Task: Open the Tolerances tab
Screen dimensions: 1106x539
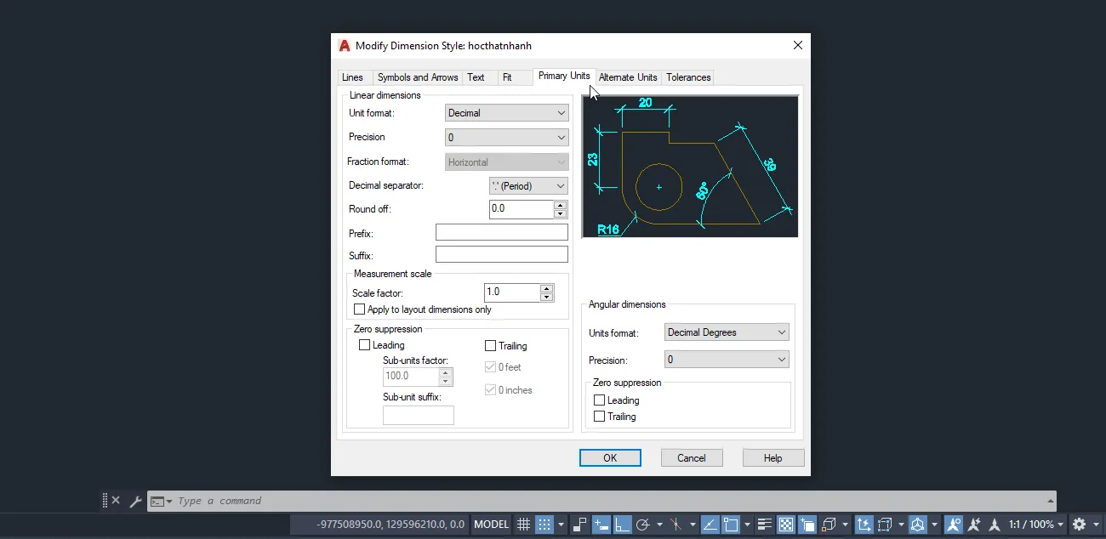Action: click(688, 77)
